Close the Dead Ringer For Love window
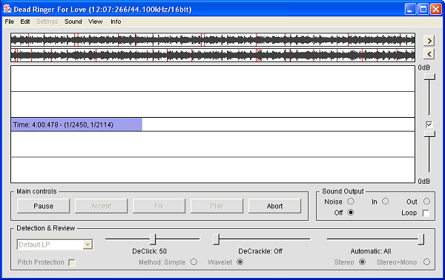 436,9
